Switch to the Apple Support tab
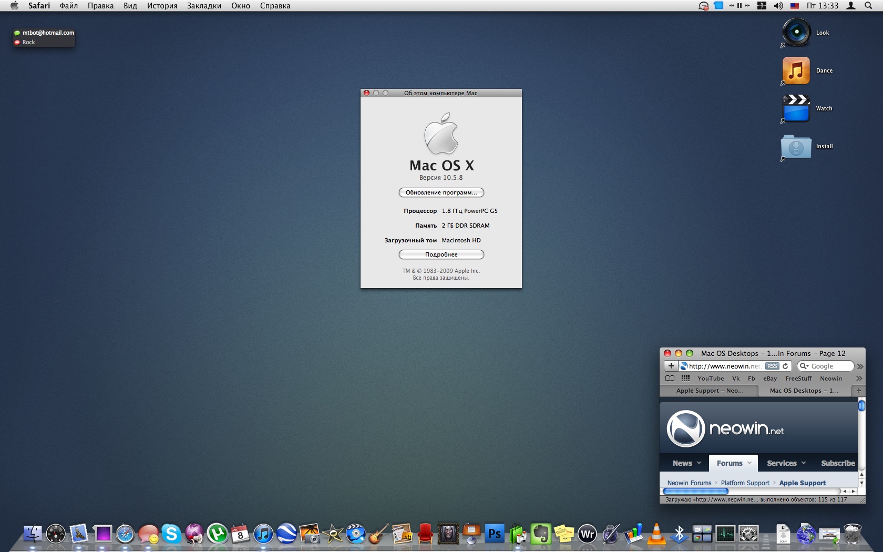883x552 pixels. click(710, 391)
